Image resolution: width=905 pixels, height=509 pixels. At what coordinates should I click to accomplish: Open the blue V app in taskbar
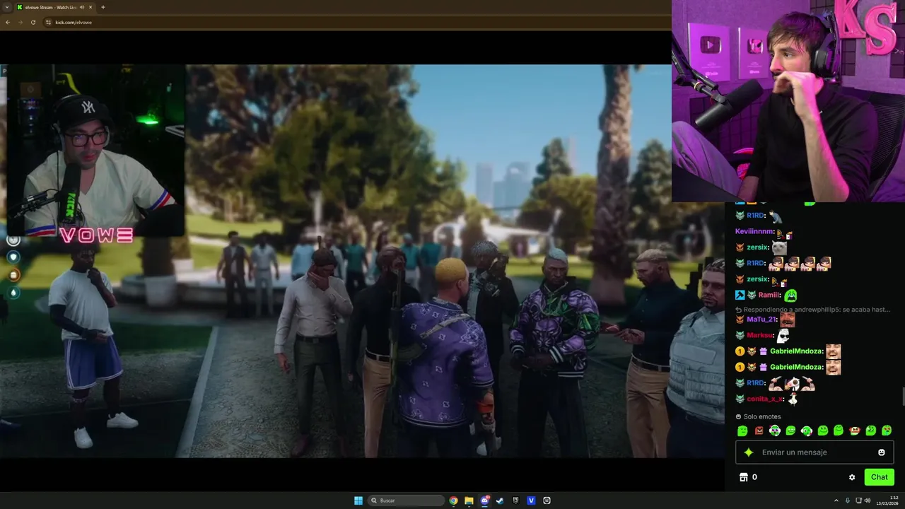531,501
